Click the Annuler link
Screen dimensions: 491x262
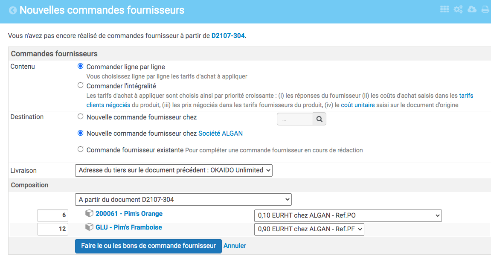pos(235,245)
